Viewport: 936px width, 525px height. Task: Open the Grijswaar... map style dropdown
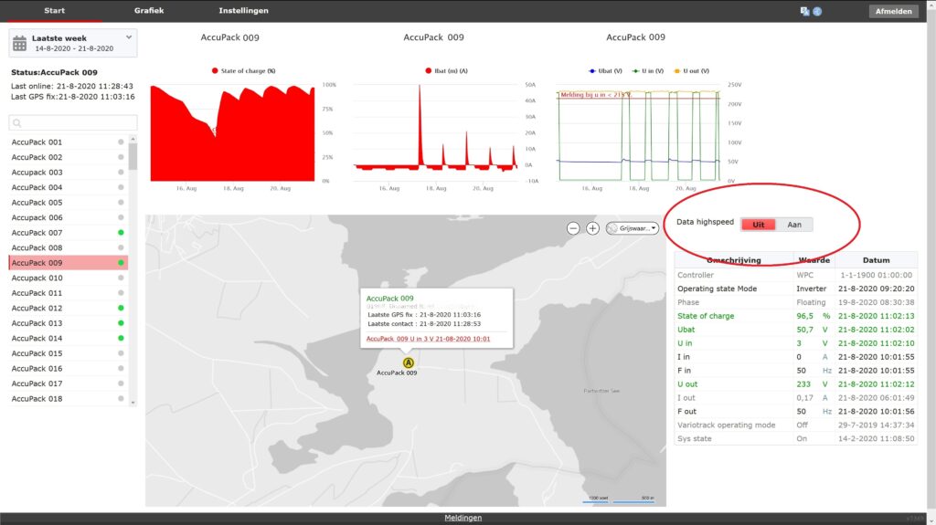click(x=633, y=228)
